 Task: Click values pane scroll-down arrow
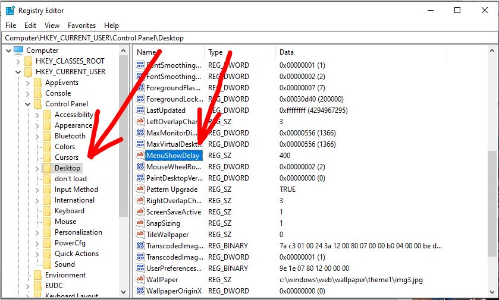pyautogui.click(x=492, y=292)
